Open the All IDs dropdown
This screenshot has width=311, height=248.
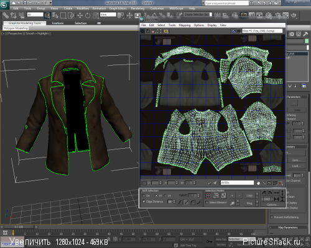click(x=237, y=183)
